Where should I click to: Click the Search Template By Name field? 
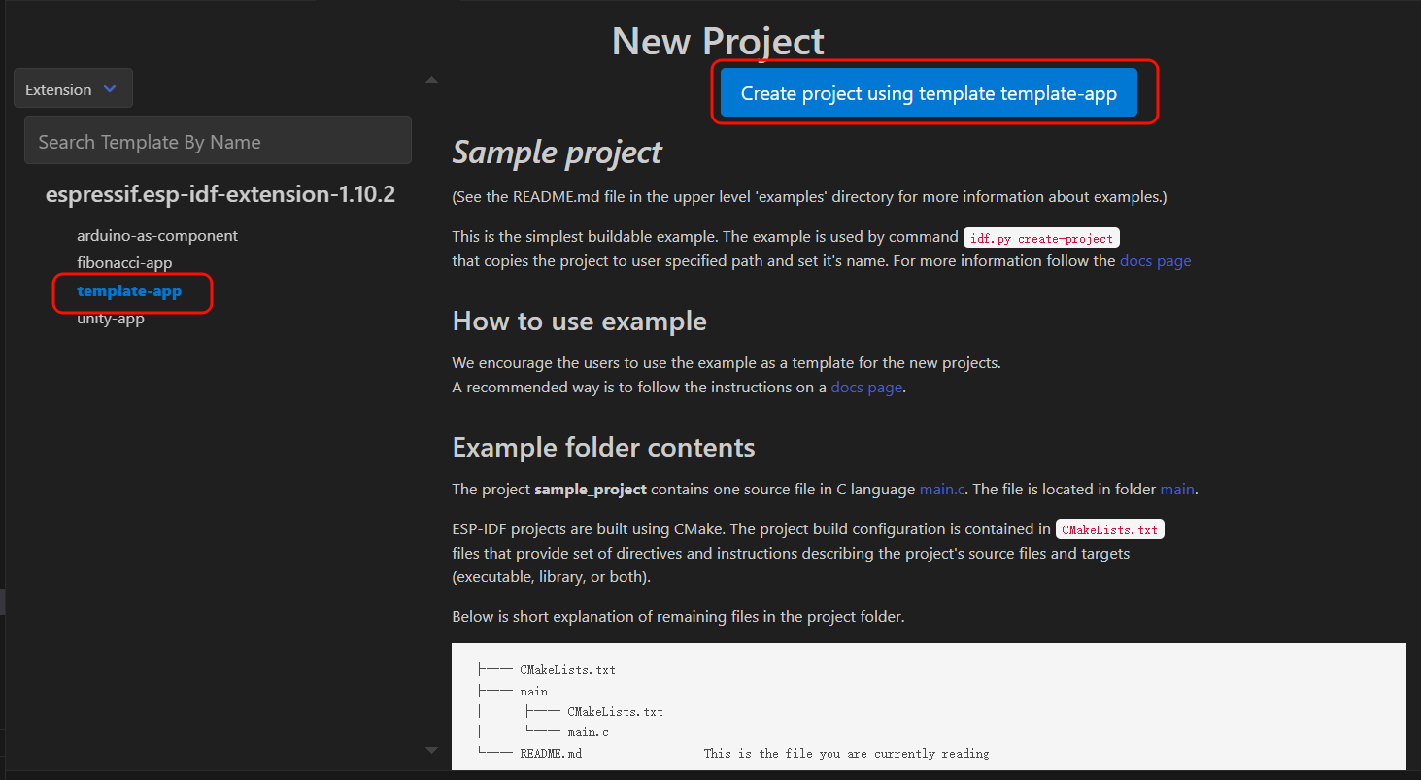pyautogui.click(x=218, y=142)
